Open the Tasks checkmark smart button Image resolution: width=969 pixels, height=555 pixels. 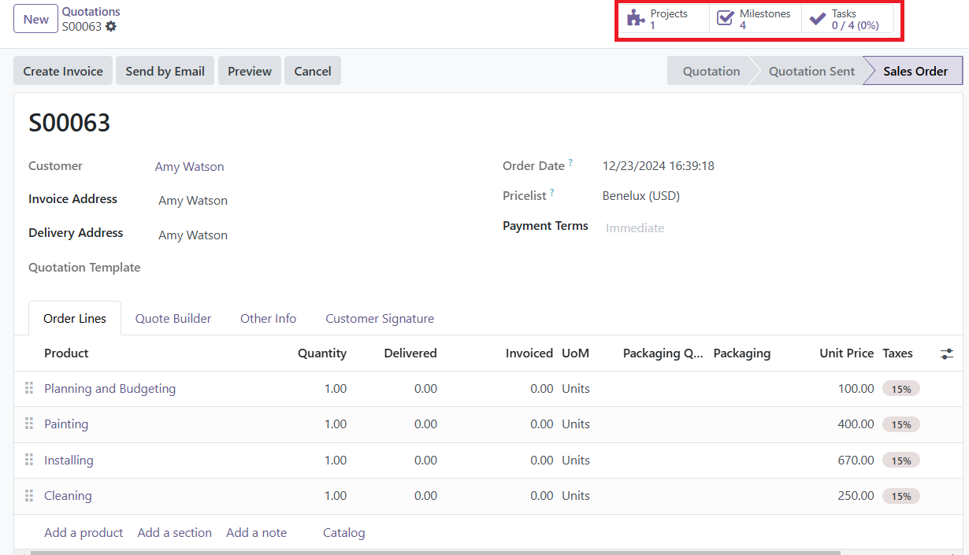click(x=848, y=19)
